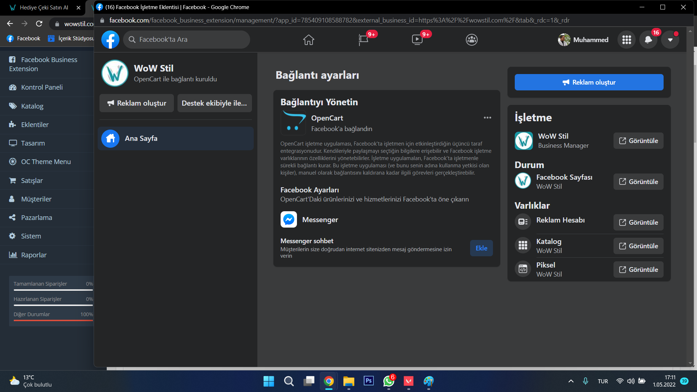Screen dimensions: 697x392
Task: Open the weather widget on taskbar
Action: (x=31, y=381)
